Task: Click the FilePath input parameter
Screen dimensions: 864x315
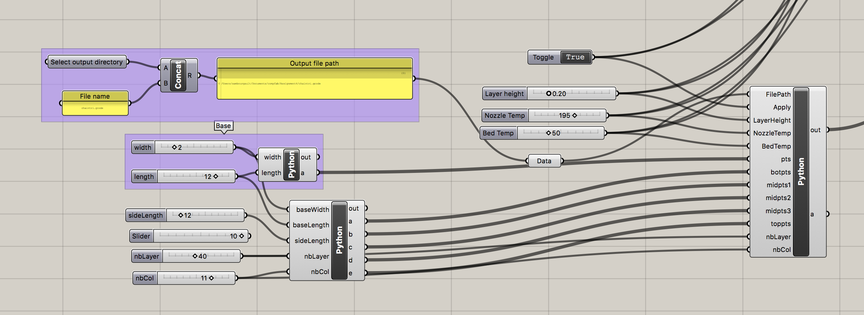Action: pos(778,94)
